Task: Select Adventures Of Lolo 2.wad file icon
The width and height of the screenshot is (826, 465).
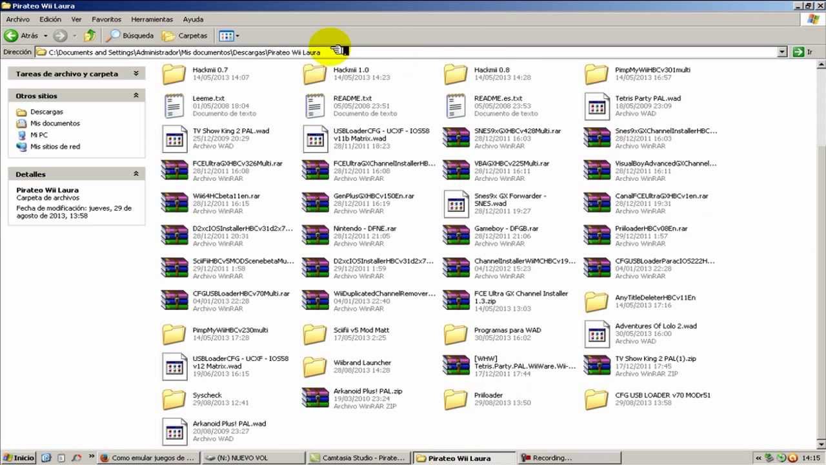Action: pos(597,334)
